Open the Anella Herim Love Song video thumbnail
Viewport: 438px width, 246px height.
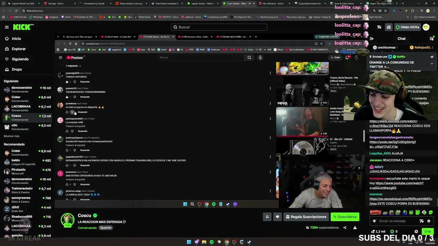pyautogui.click(x=302, y=121)
